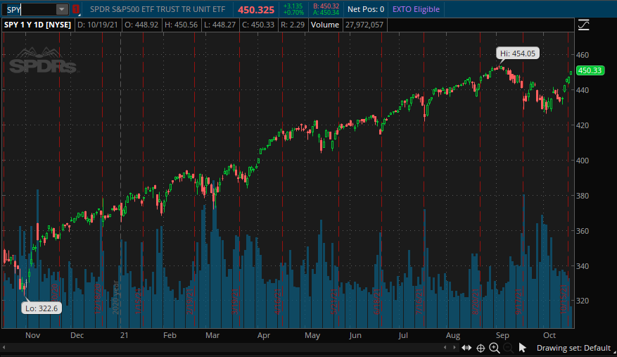Click the last price 450.325
Viewport: 617px width, 357px height.
[256, 10]
